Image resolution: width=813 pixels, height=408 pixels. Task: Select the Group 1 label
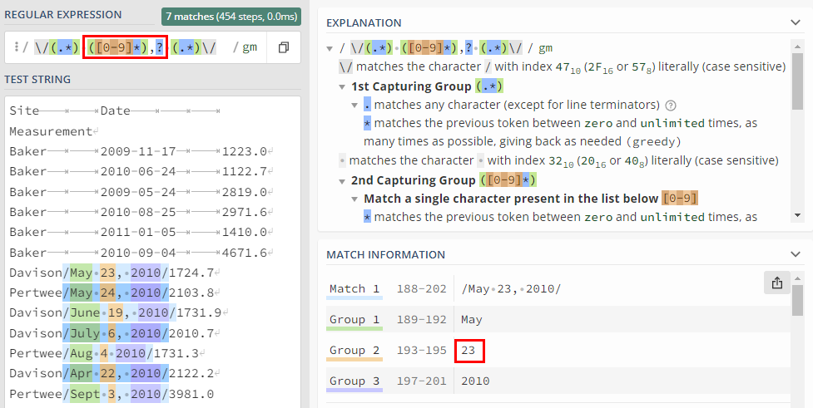[354, 319]
